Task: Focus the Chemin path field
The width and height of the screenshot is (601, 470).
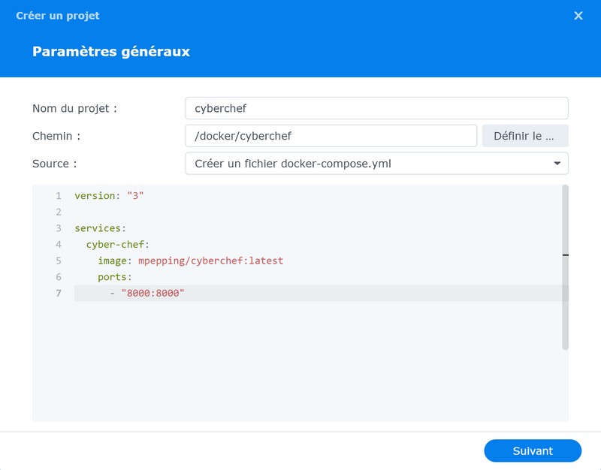Action: coord(331,136)
